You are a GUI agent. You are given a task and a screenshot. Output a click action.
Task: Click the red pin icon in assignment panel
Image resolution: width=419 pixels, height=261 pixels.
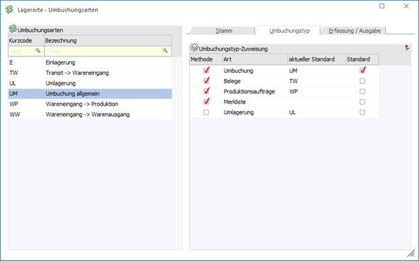(407, 48)
